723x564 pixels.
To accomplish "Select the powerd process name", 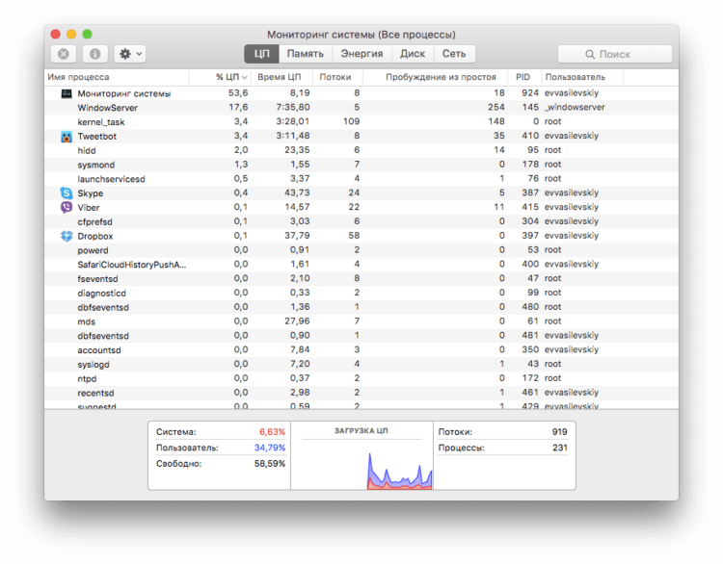I will tap(93, 250).
